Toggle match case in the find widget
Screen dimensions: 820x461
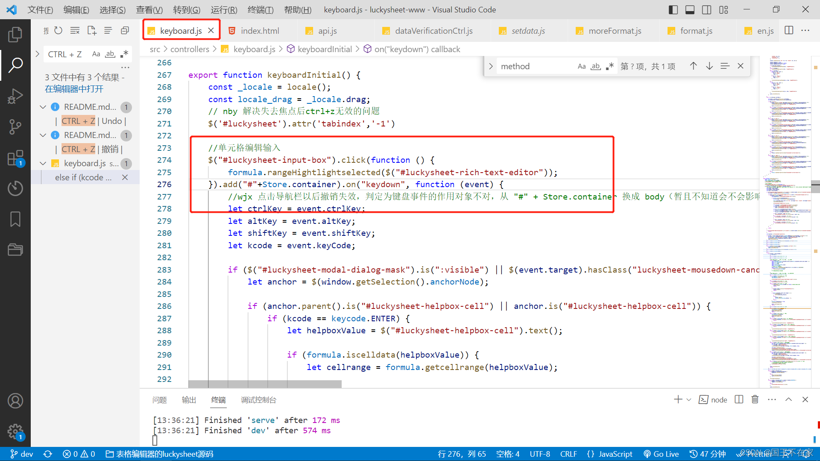(x=582, y=66)
